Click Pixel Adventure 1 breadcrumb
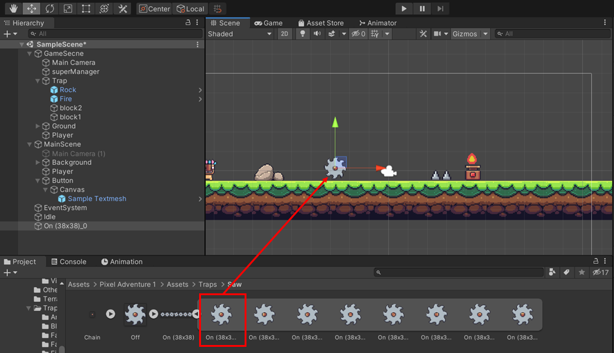Screen dimensions: 614x353 click(x=128, y=285)
